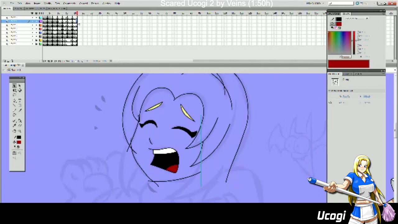The height and width of the screenshot is (224, 398).
Task: Select the Paint Bucket tool
Action: coord(20,121)
